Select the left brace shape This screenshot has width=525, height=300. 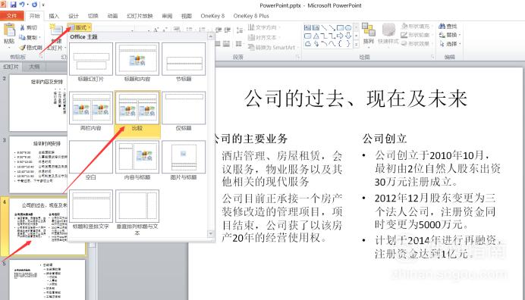[x=340, y=44]
